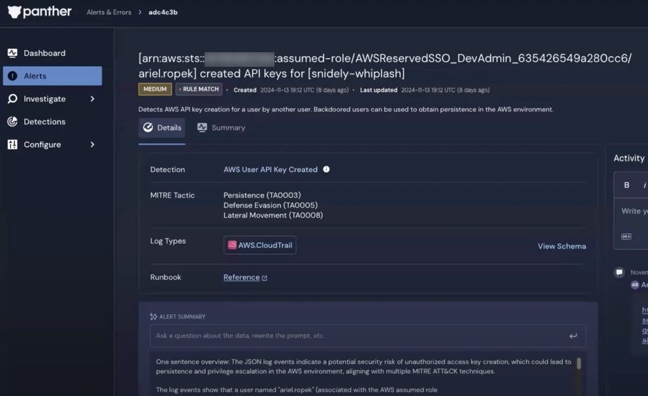Screen dimensions: 648x396
Task: Select the Details tab
Action: 161,127
